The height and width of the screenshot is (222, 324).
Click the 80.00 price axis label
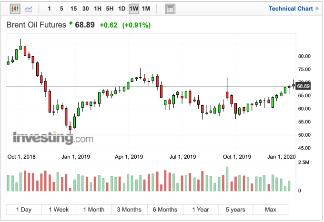point(304,56)
